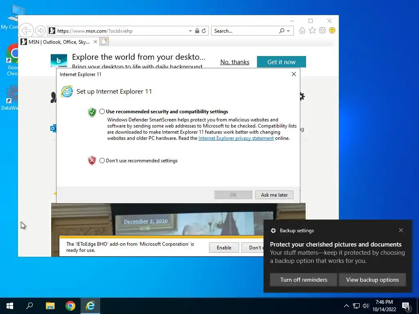Open the Windows Start menu
Screen dimensions: 419x314
click(x=10, y=306)
